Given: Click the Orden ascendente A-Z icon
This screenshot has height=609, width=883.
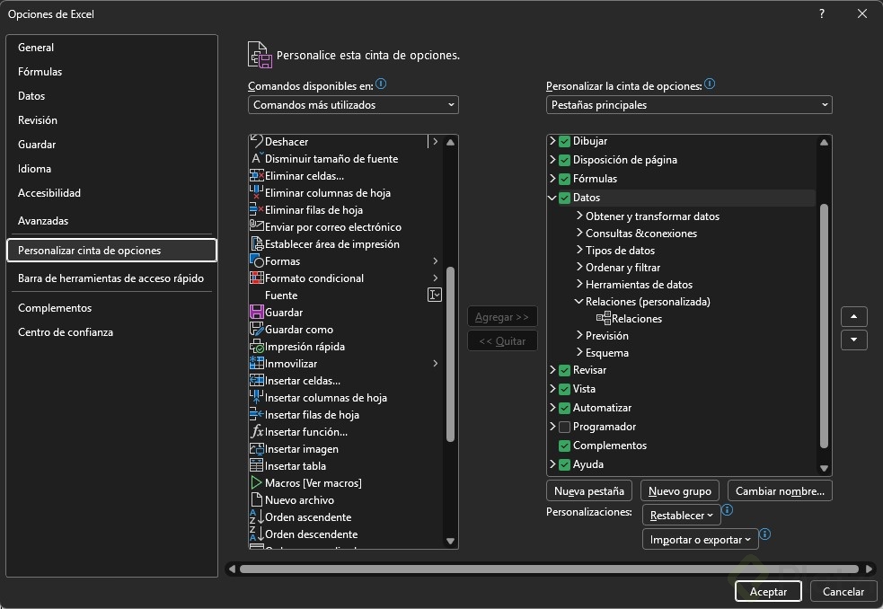Looking at the screenshot, I should pyautogui.click(x=257, y=516).
